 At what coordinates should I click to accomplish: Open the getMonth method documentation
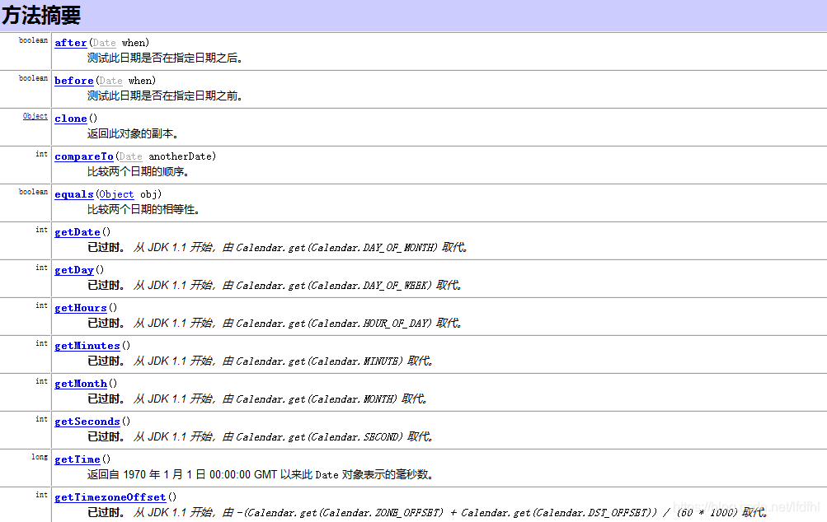point(80,383)
